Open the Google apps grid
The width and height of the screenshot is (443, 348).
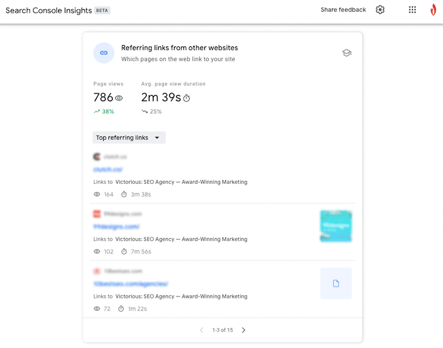click(x=412, y=10)
